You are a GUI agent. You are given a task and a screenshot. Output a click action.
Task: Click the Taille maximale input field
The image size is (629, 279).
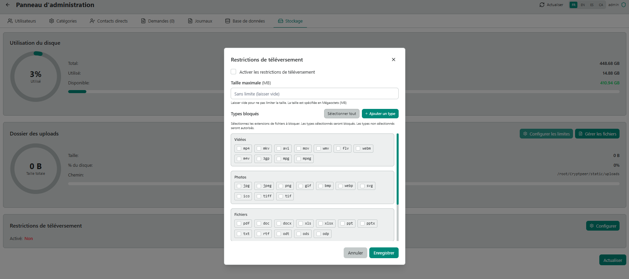point(314,94)
